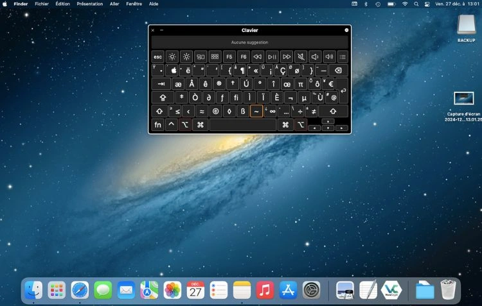This screenshot has height=306, width=482.
Task: Tap the space bar on Clavier
Action: (243, 124)
